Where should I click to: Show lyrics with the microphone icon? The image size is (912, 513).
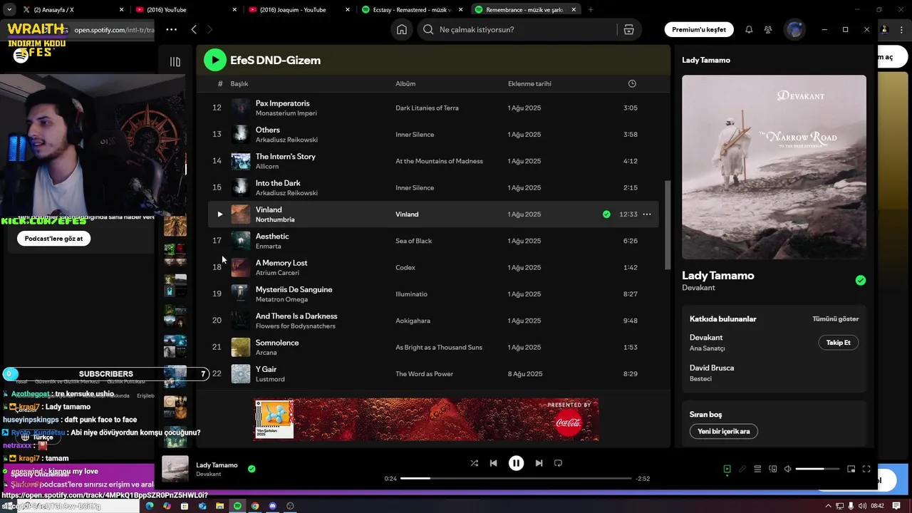tap(742, 469)
